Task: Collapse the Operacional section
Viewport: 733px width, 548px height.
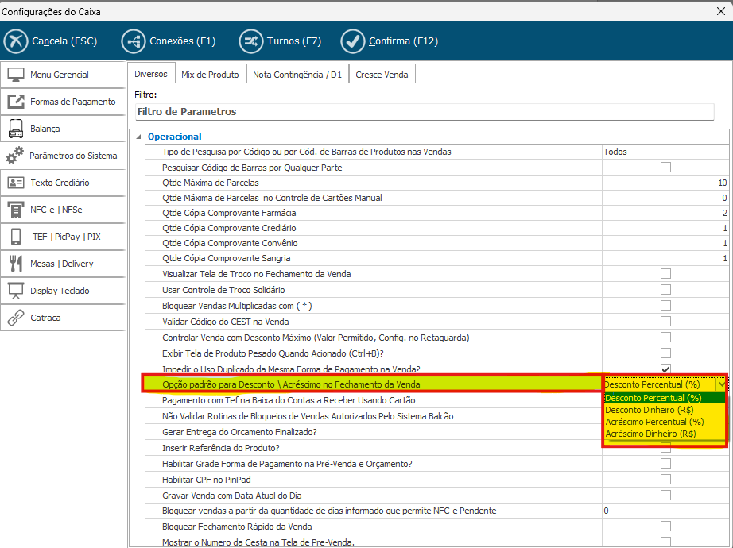Action: pos(141,137)
